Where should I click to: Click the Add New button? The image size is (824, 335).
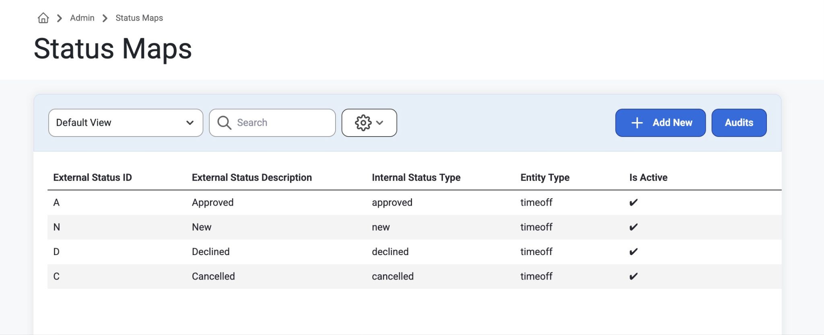coord(660,123)
